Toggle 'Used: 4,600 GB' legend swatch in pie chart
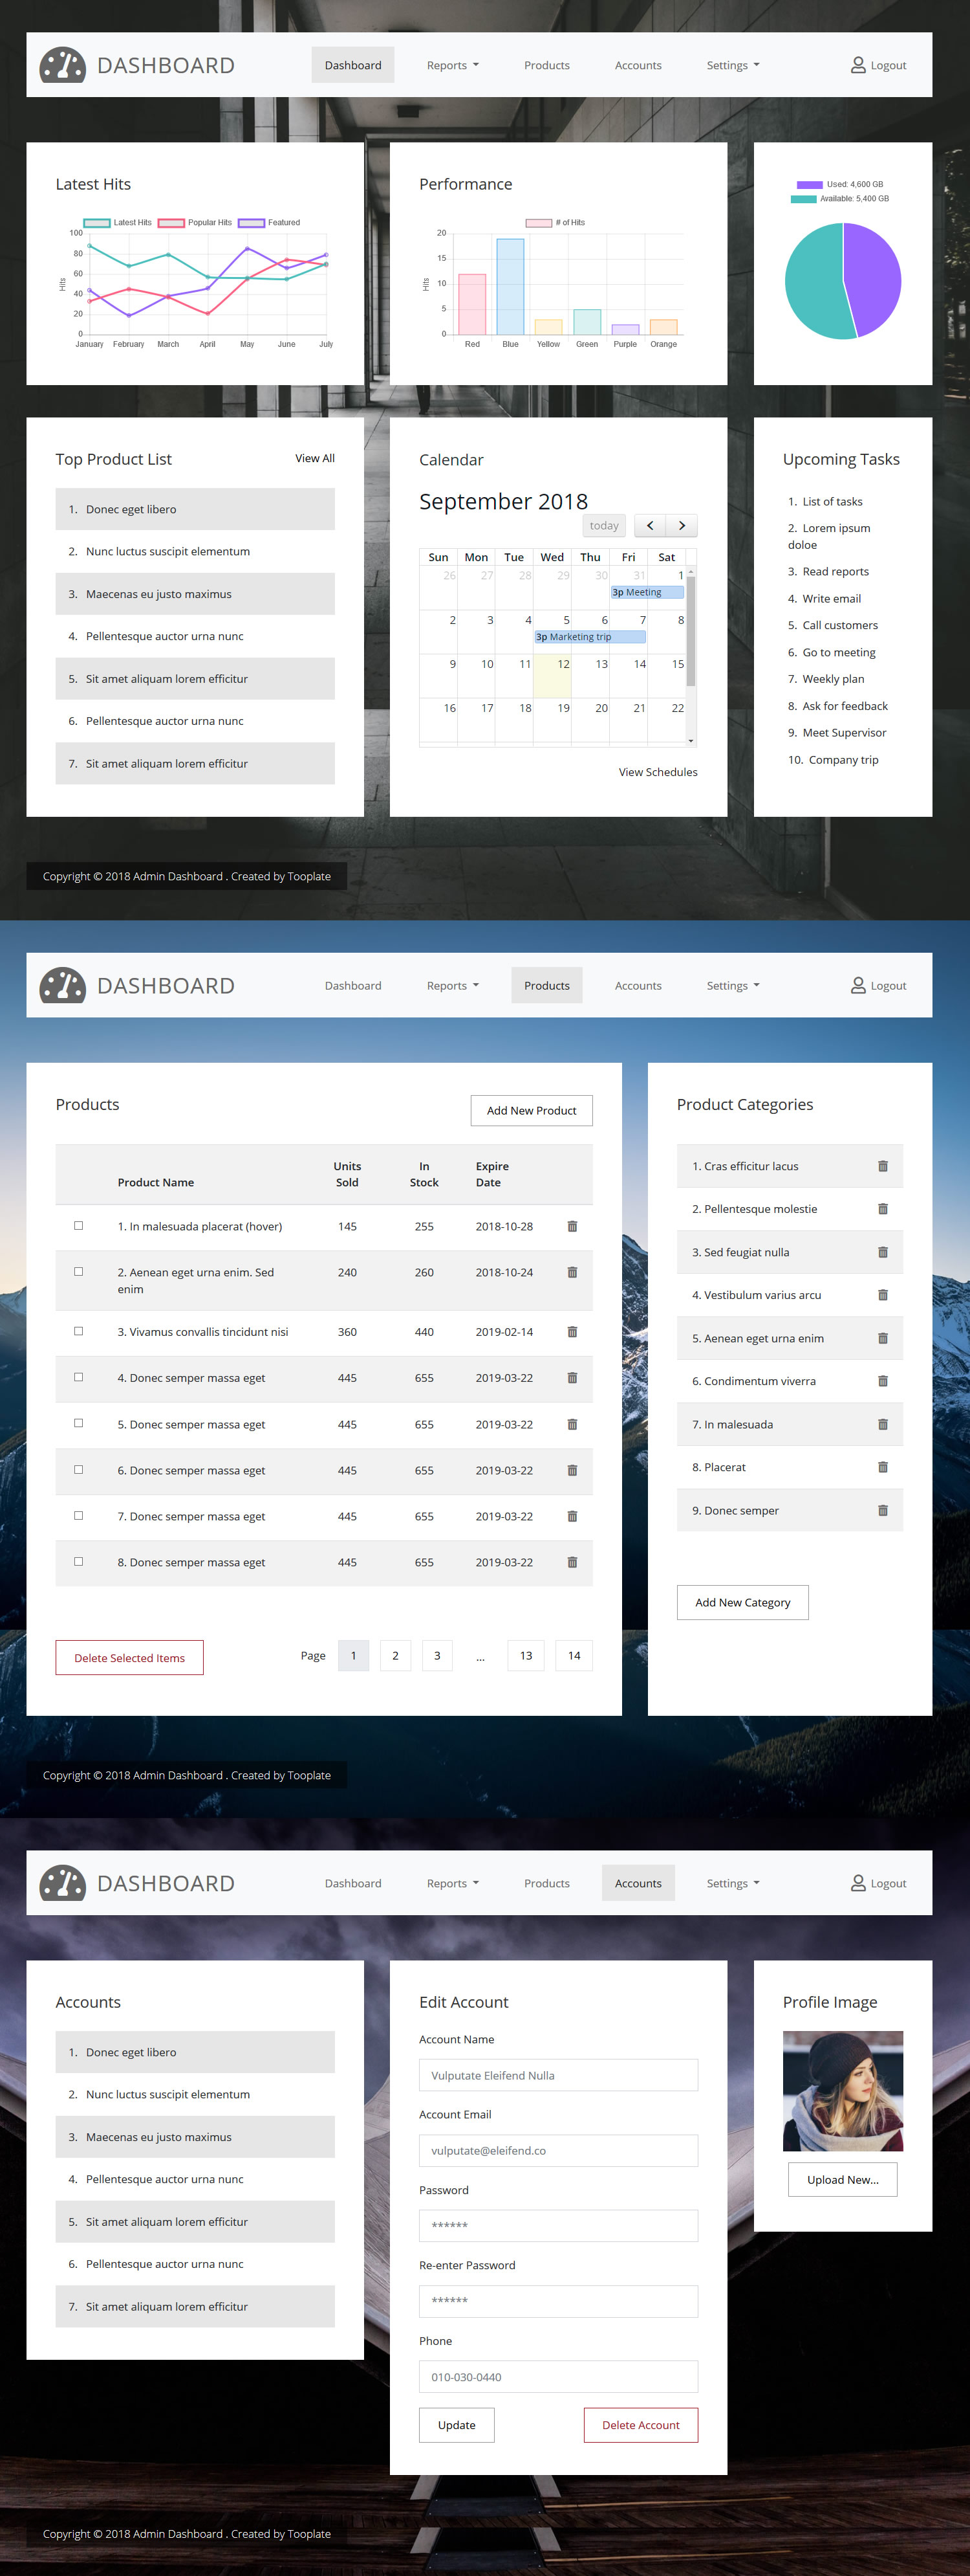Screen dimensions: 970x2576 (809, 184)
